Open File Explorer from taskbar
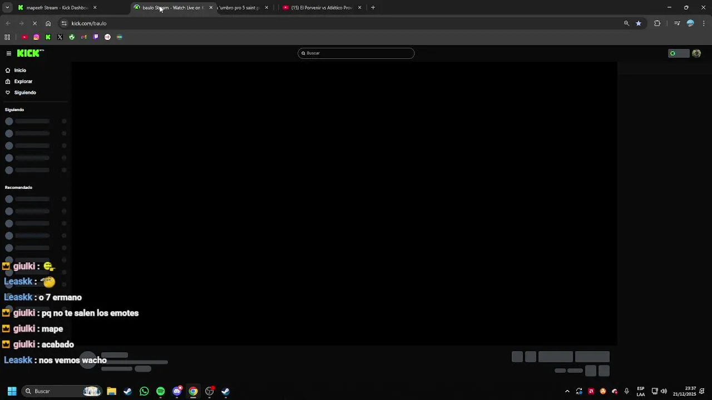The width and height of the screenshot is (712, 400). coord(111,391)
